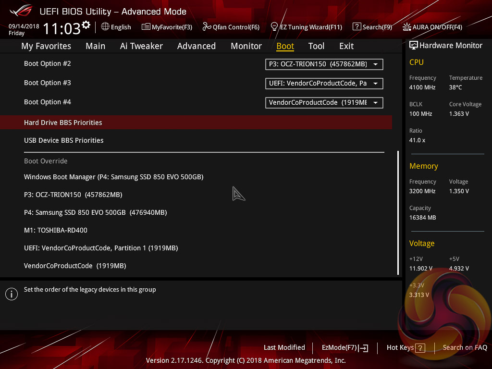492x369 pixels.
Task: Open Search(F9)
Action: [377, 27]
